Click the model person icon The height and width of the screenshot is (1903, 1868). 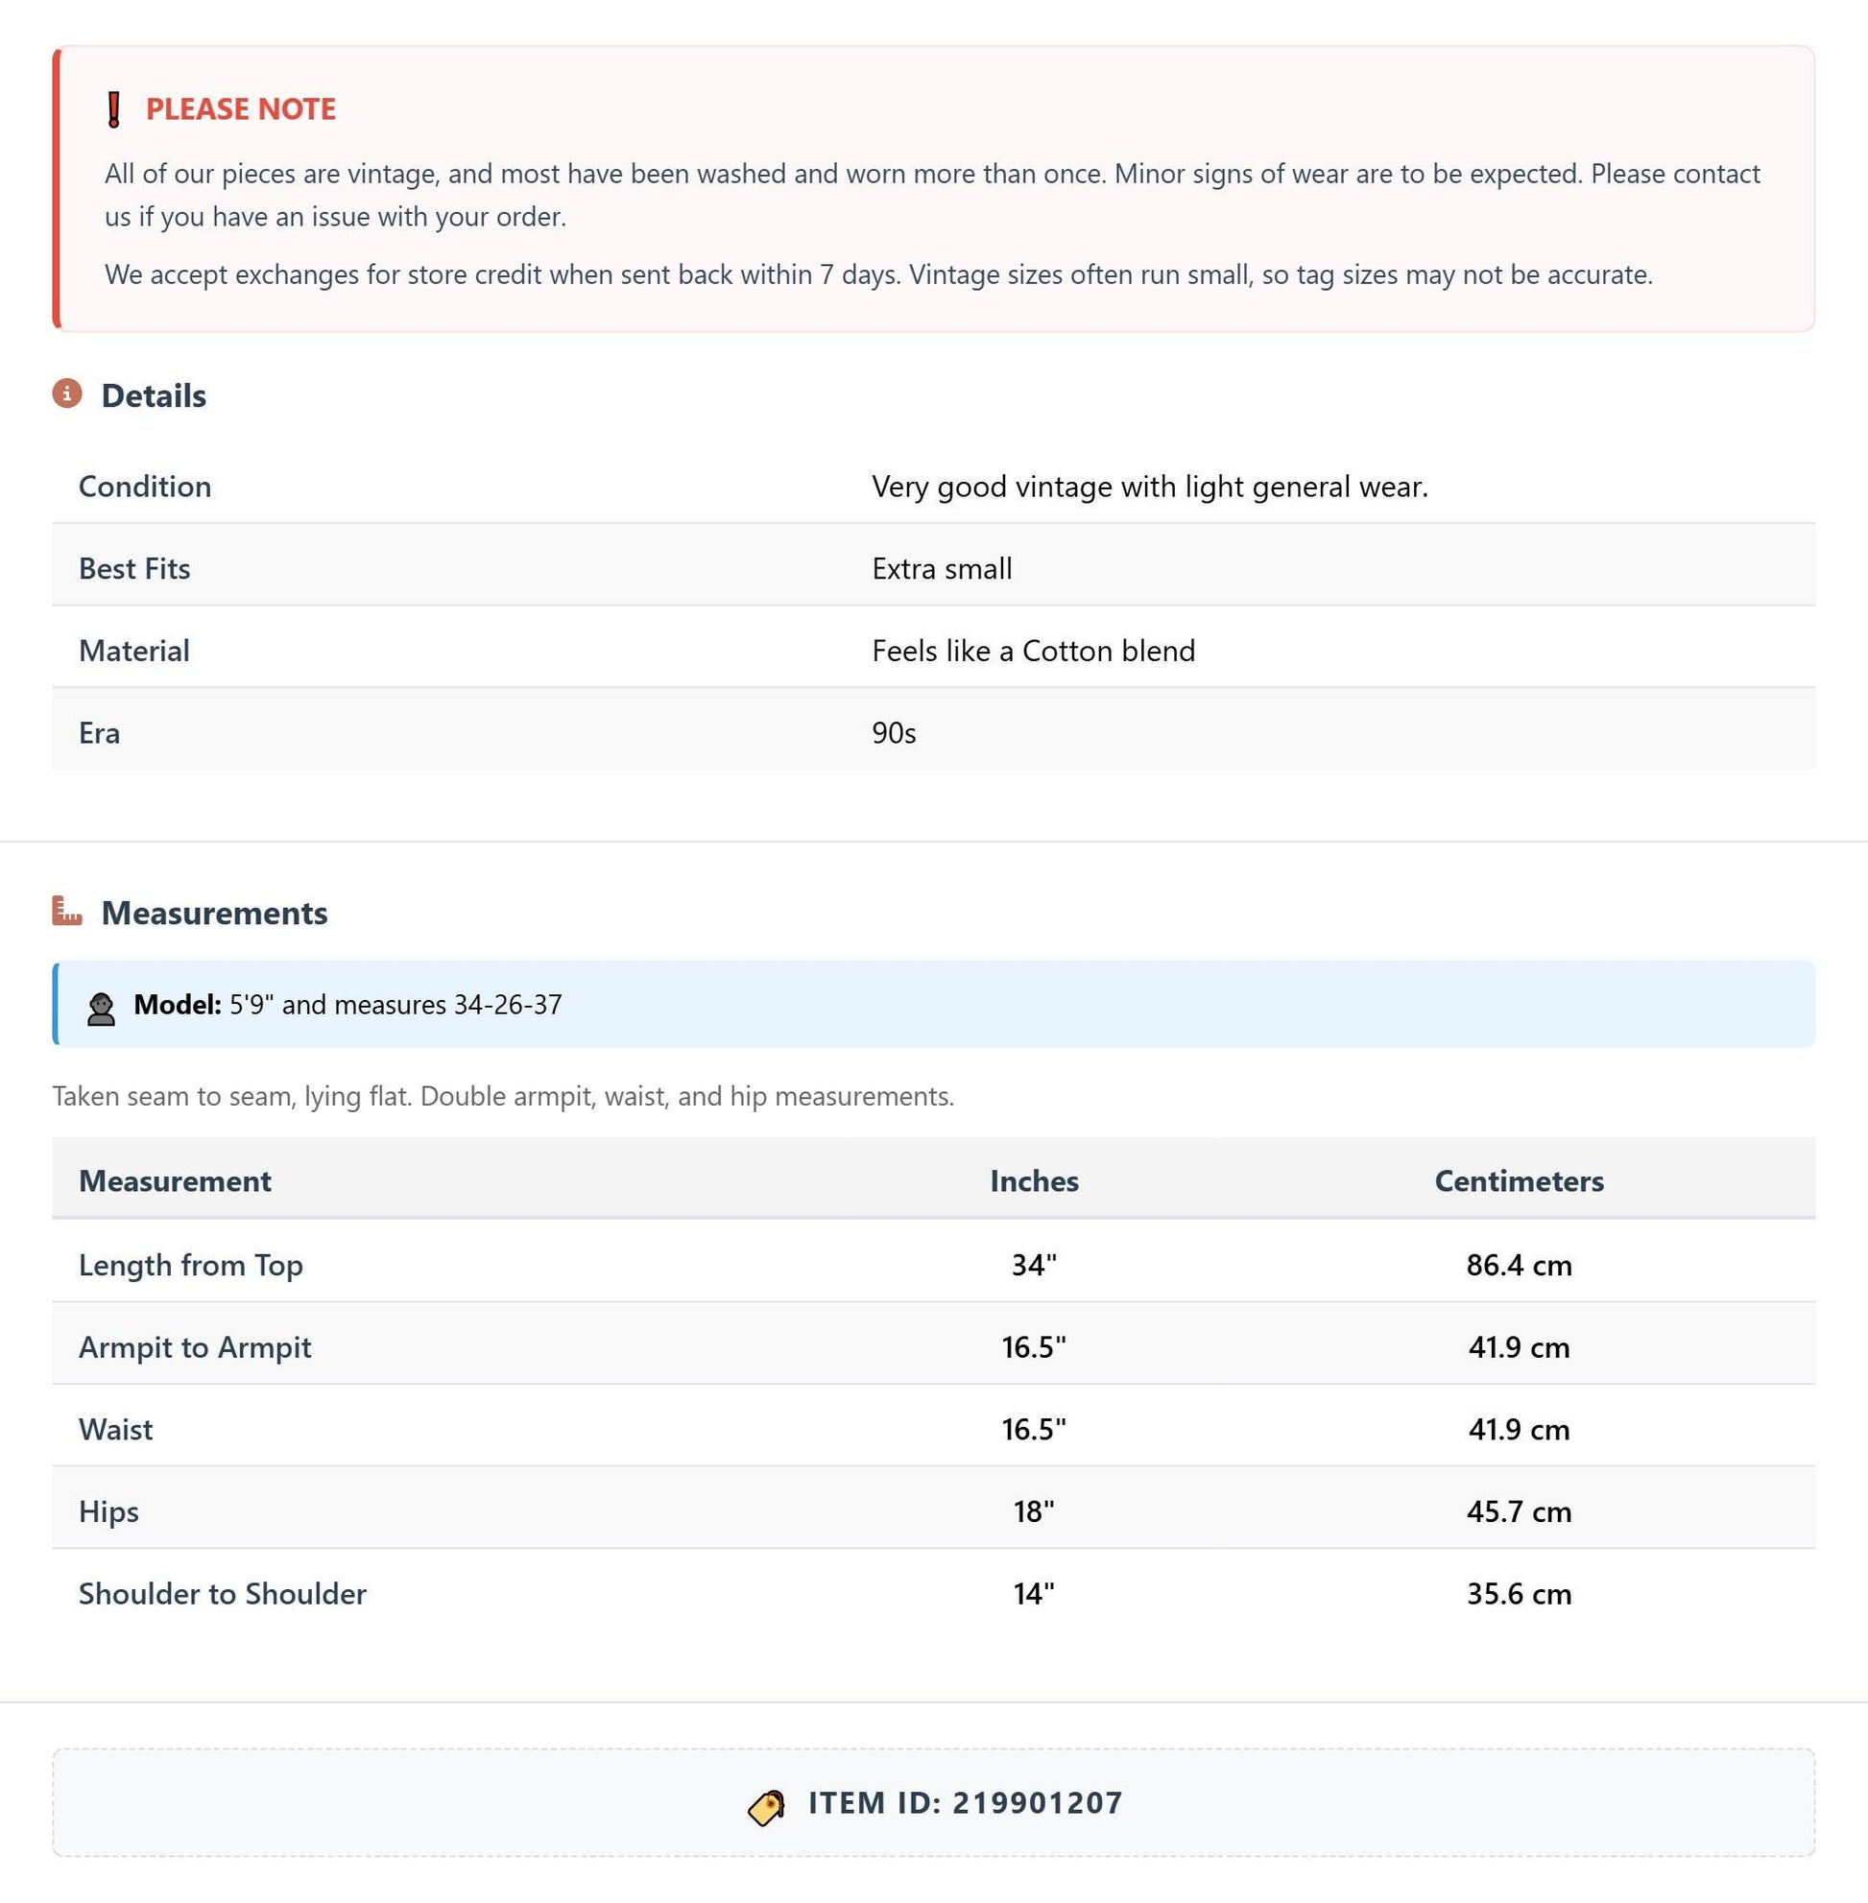coord(100,1009)
